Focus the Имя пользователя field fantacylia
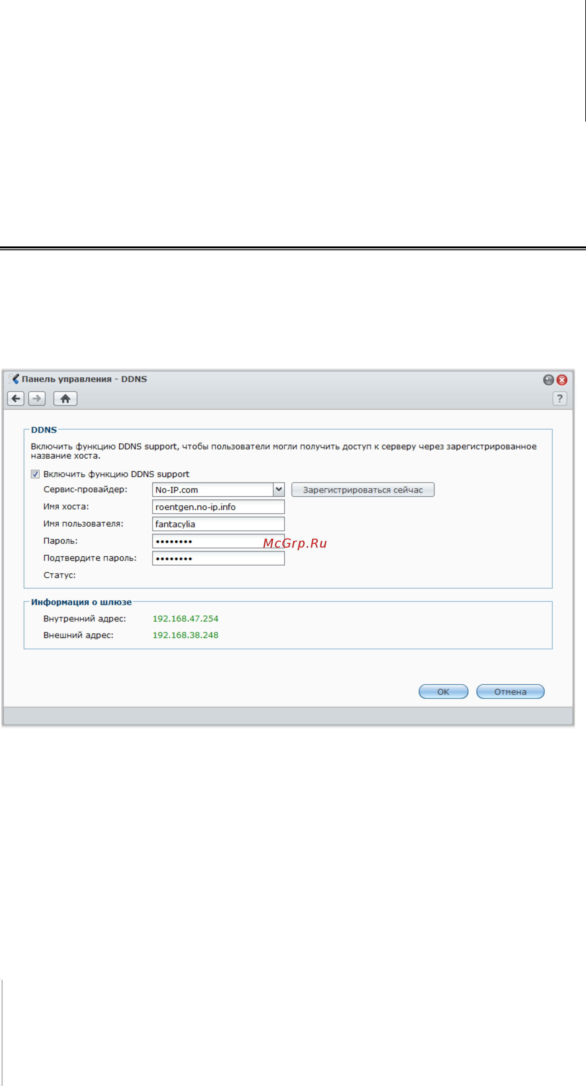Image resolution: width=586 pixels, height=1086 pixels. [x=218, y=524]
